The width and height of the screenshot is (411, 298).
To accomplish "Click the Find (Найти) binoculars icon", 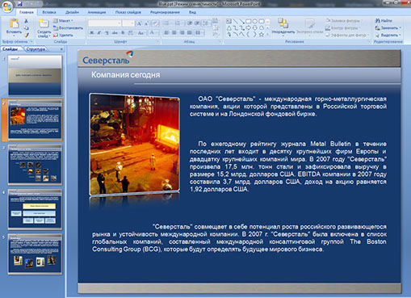I will click(378, 21).
